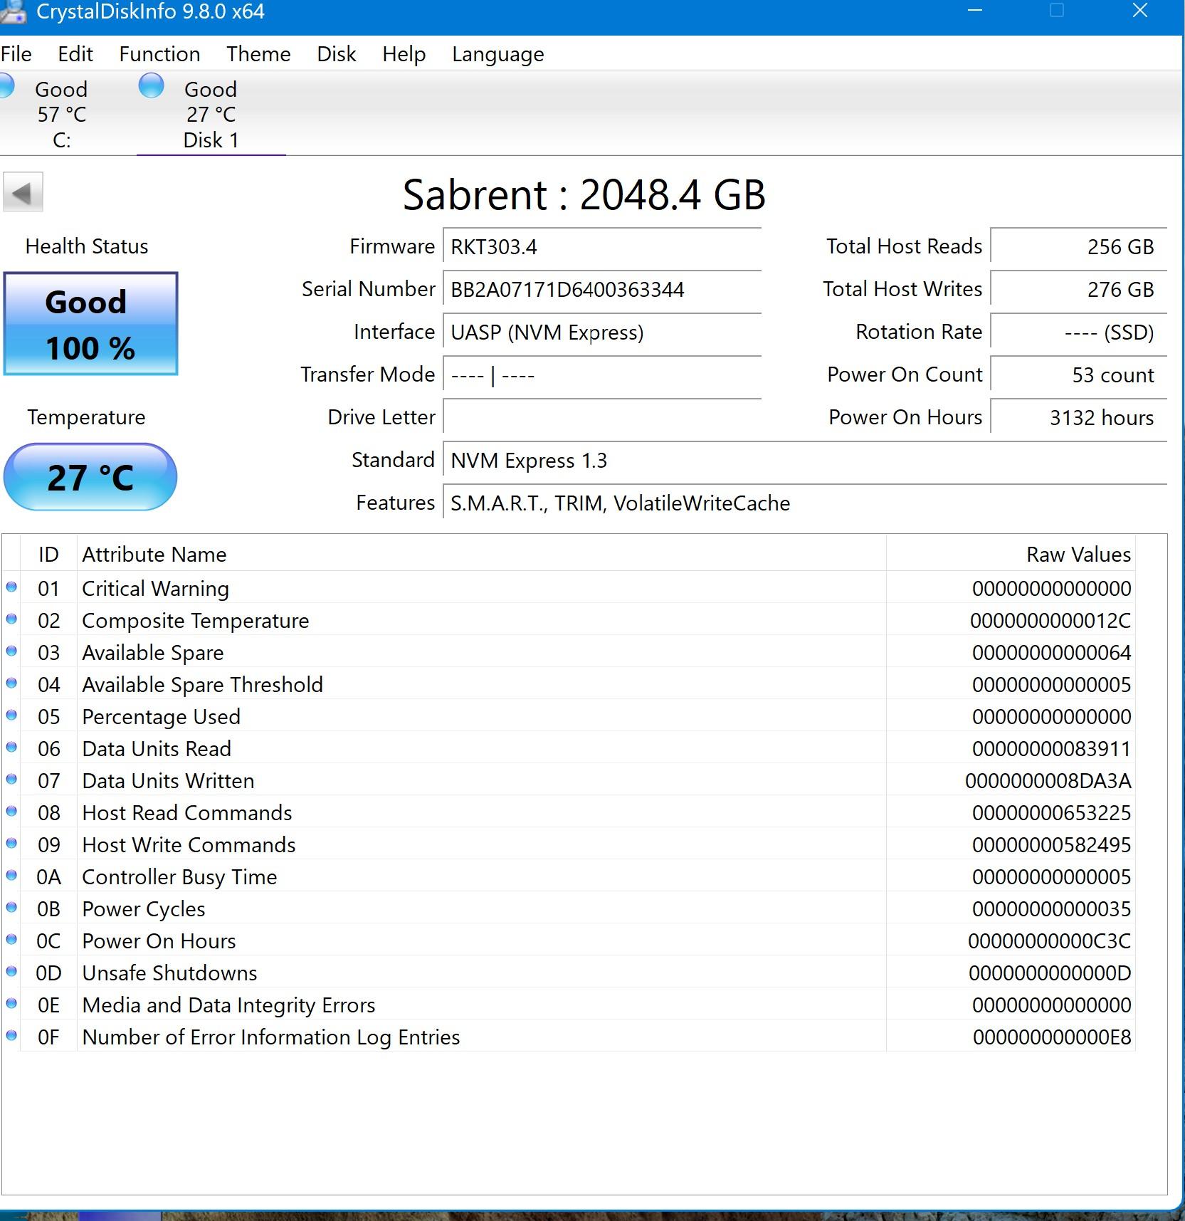Select the C: drive tab

point(62,114)
